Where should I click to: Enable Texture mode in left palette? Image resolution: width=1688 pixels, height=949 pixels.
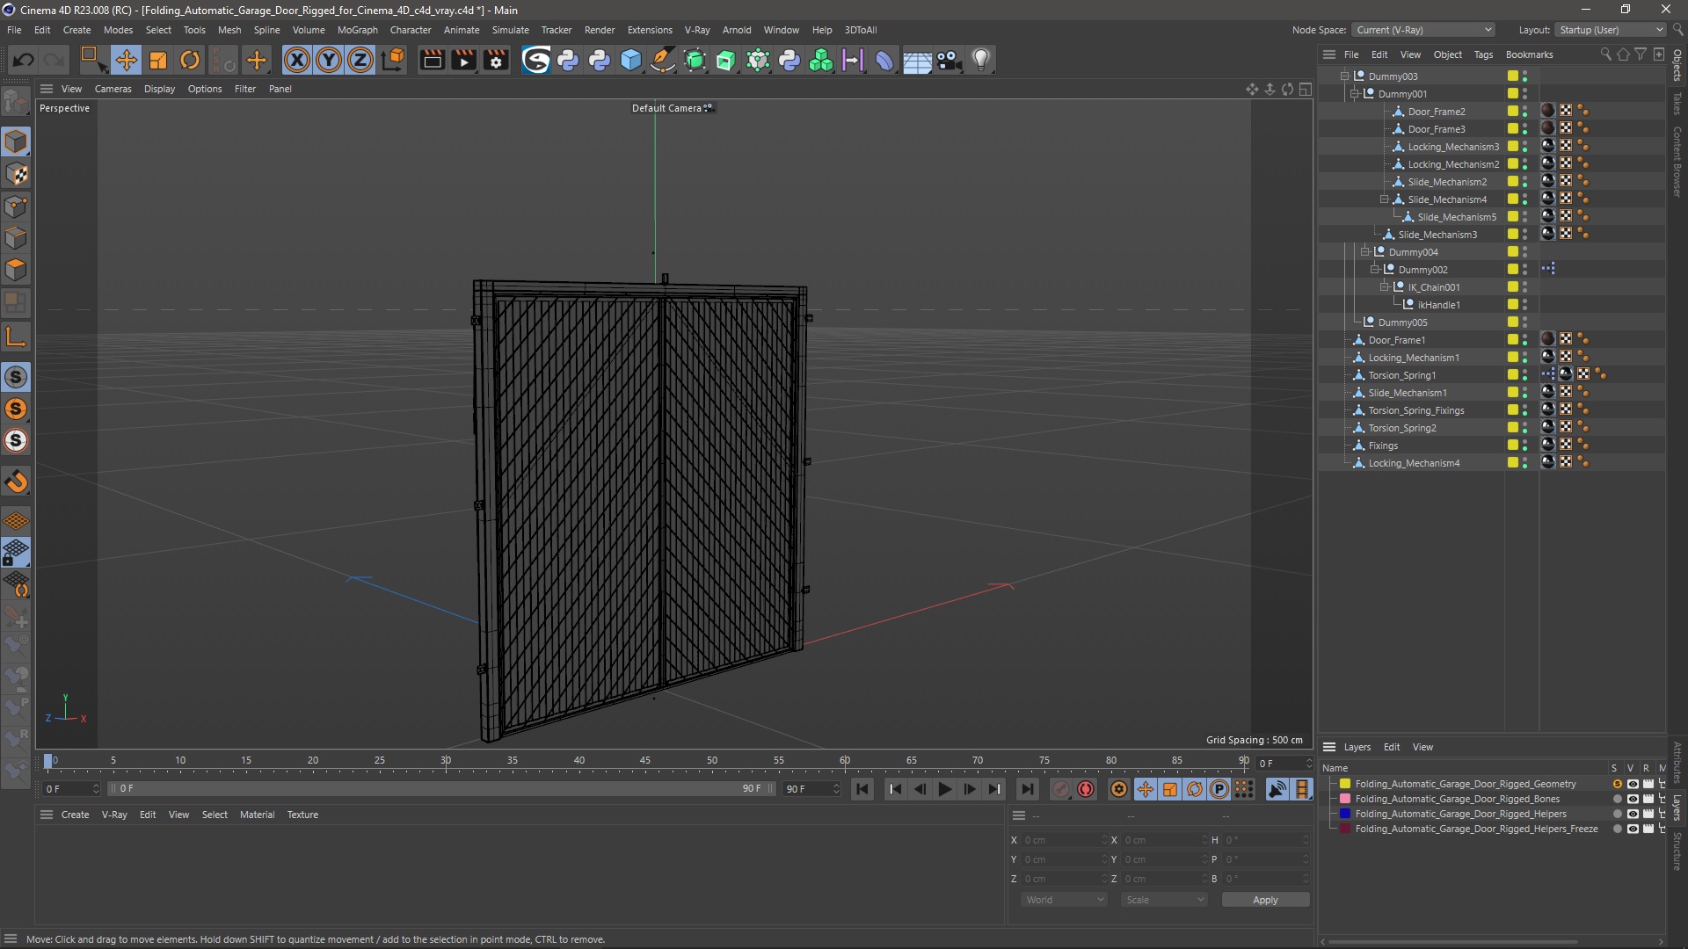point(16,174)
